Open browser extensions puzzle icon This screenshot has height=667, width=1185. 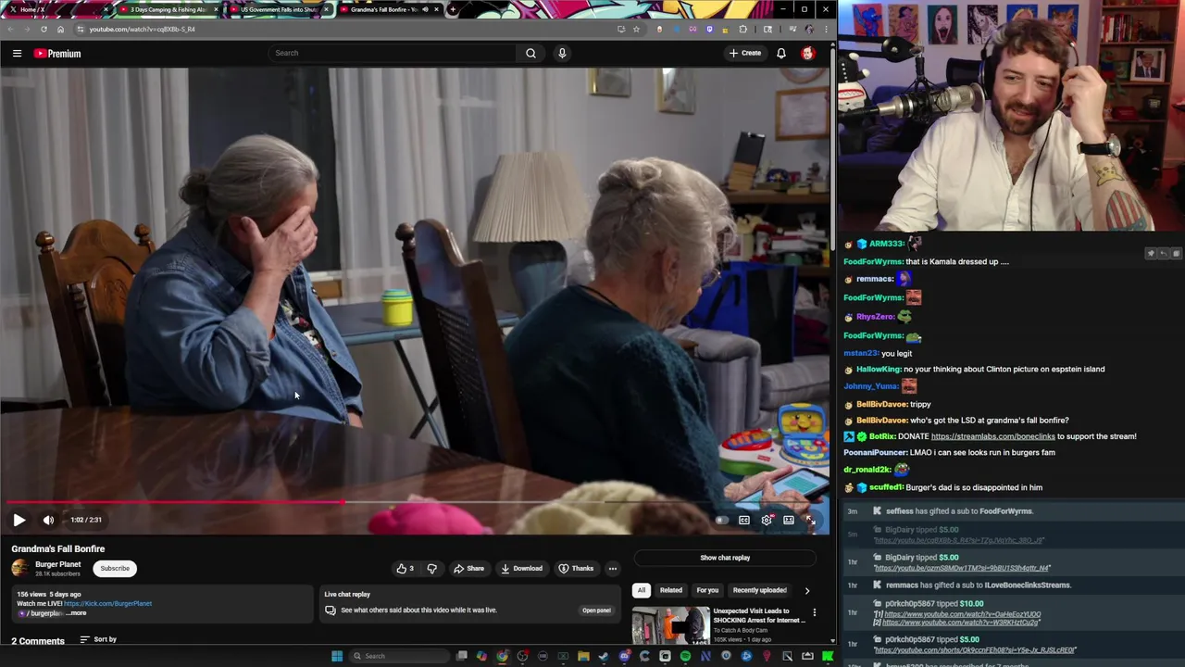point(742,29)
